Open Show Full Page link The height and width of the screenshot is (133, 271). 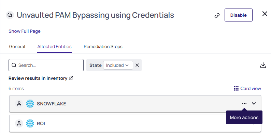coord(25,31)
